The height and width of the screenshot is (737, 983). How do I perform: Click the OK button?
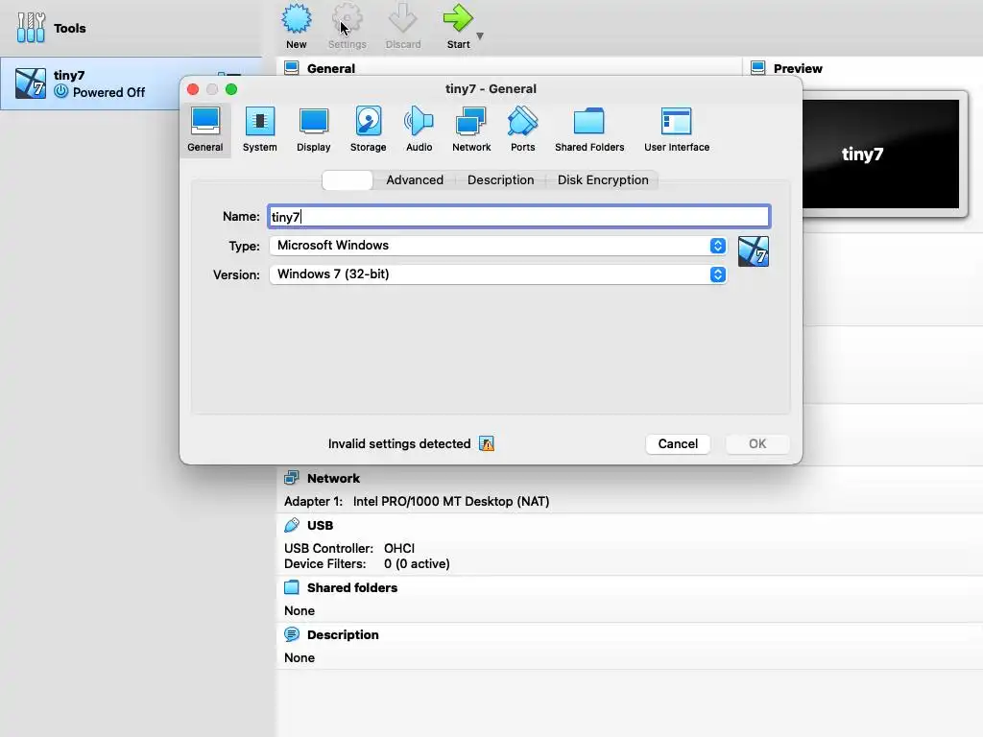757,443
